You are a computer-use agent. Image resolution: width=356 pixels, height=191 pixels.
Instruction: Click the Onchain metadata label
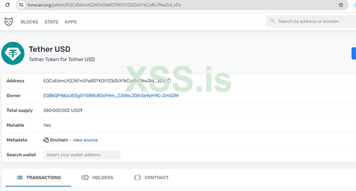tap(59, 140)
